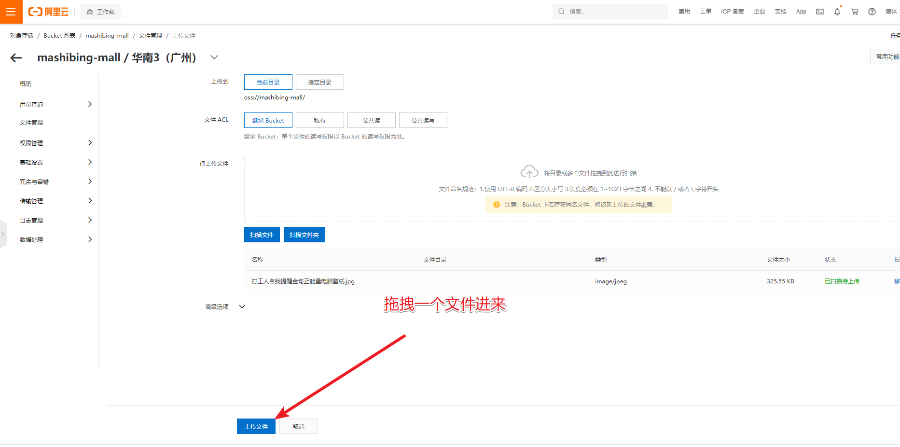Image resolution: width=900 pixels, height=447 pixels.
Task: Click the blue 上传文件 button
Action: pyautogui.click(x=256, y=426)
